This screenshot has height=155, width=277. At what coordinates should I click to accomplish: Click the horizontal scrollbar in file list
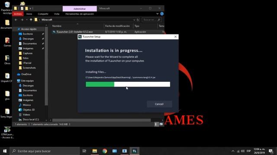point(102,120)
